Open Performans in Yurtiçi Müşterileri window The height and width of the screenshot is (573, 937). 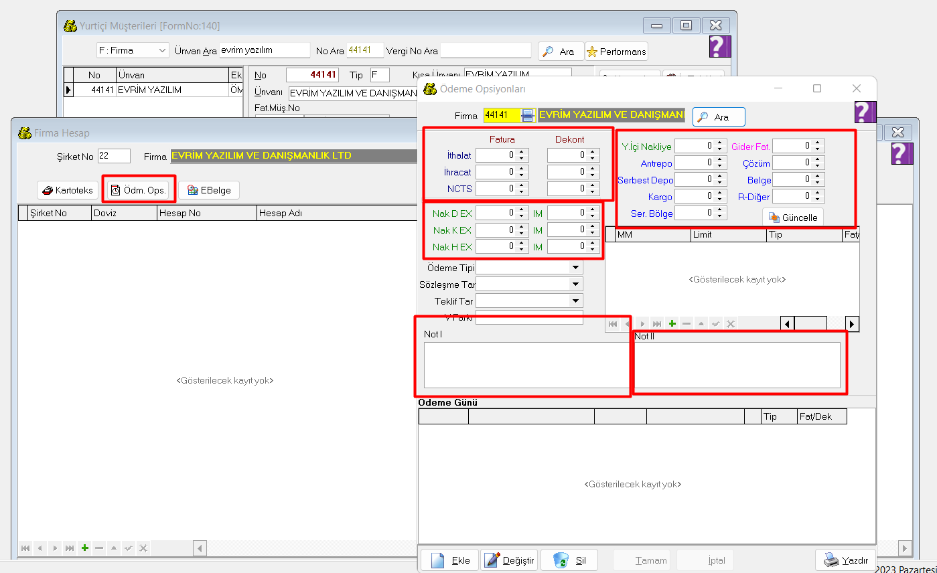[617, 52]
